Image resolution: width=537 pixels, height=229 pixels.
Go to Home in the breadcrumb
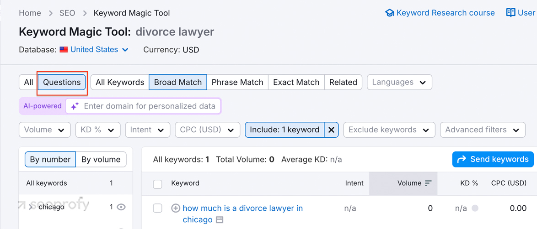[30, 13]
